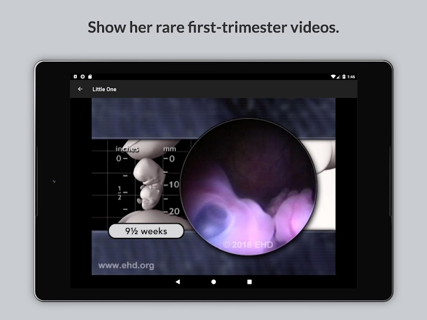Tap the battery icon in status bar

pyautogui.click(x=344, y=77)
